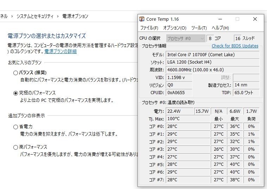Screen dimensions: 267x189
Task: Select the 究極のパフォーマンス power plan
Action: (x=15, y=93)
